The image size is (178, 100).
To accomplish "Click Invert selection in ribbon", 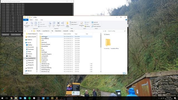I will pos(96,26).
